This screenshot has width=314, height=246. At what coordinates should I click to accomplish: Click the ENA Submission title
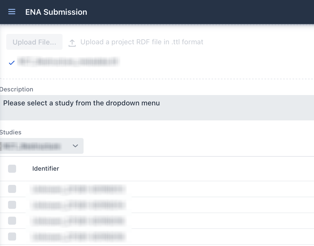click(x=56, y=12)
